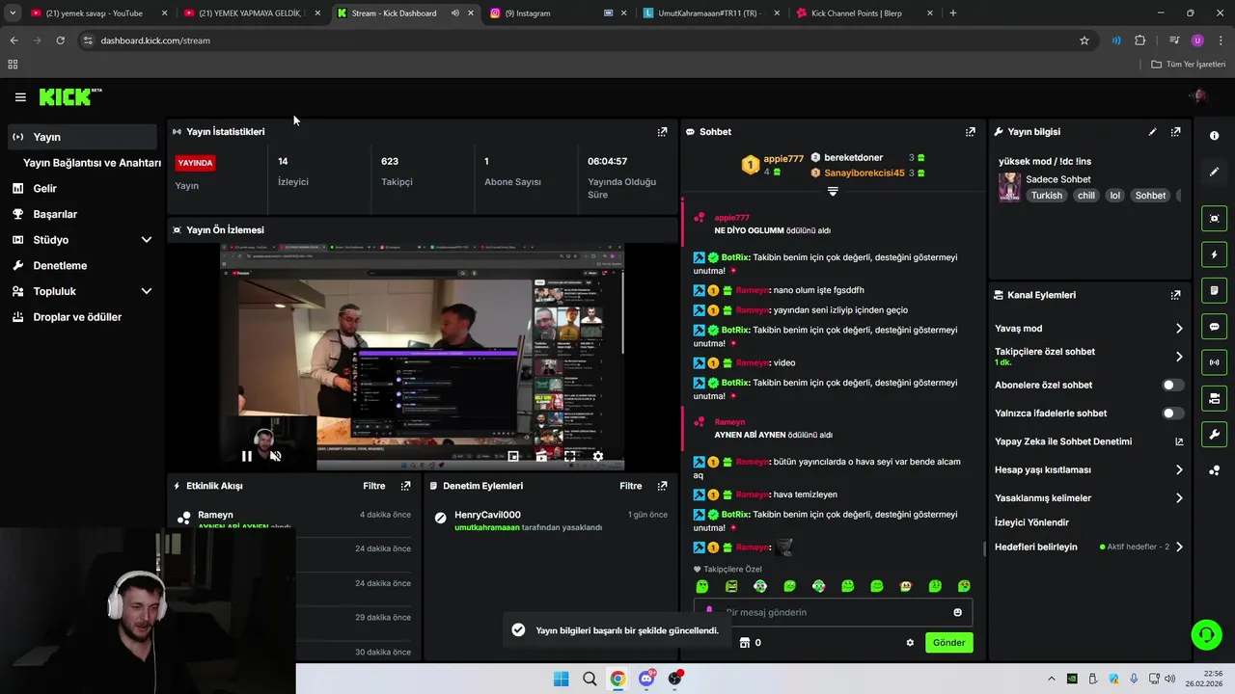Screen dimensions: 1235x694
Task: Click the three-dots icon at sidebar bottom
Action: tap(1214, 470)
